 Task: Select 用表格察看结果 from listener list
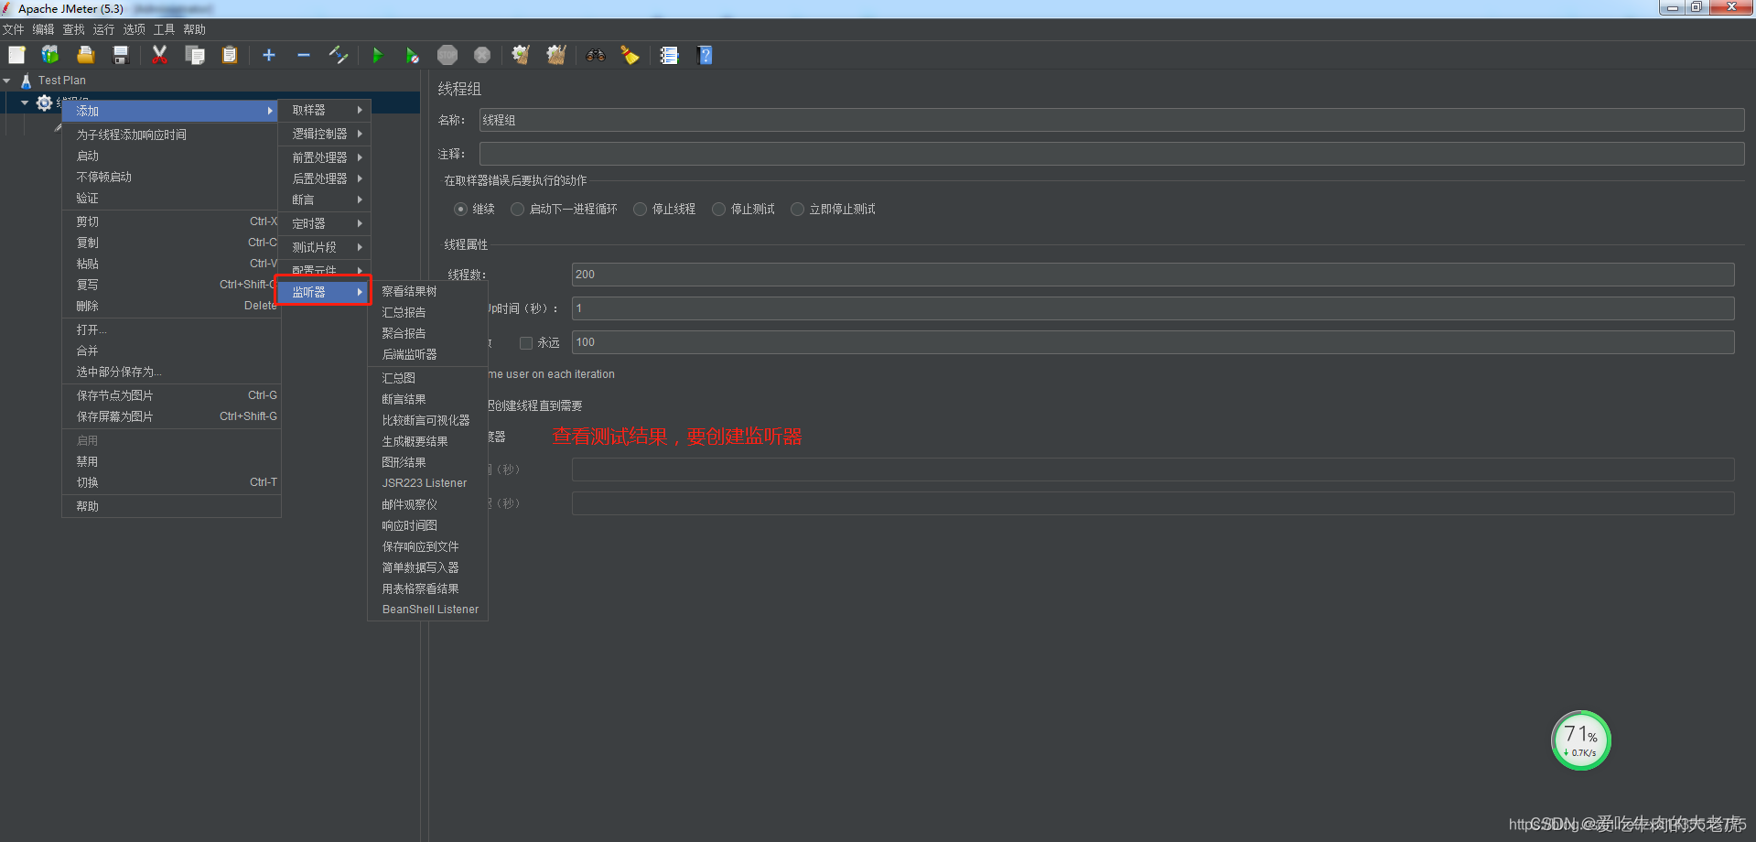pyautogui.click(x=427, y=588)
